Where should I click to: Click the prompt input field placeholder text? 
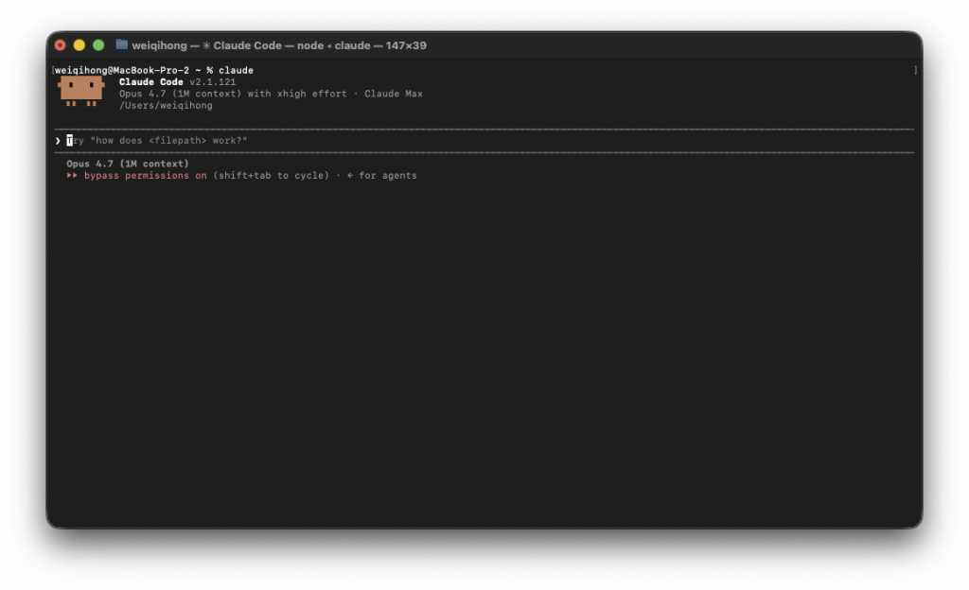[157, 141]
